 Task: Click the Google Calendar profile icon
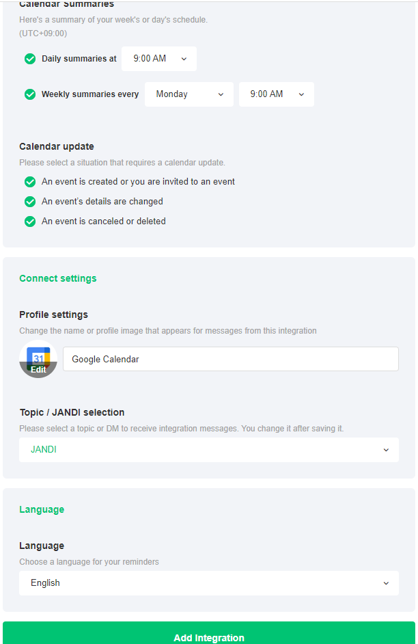pos(38,355)
